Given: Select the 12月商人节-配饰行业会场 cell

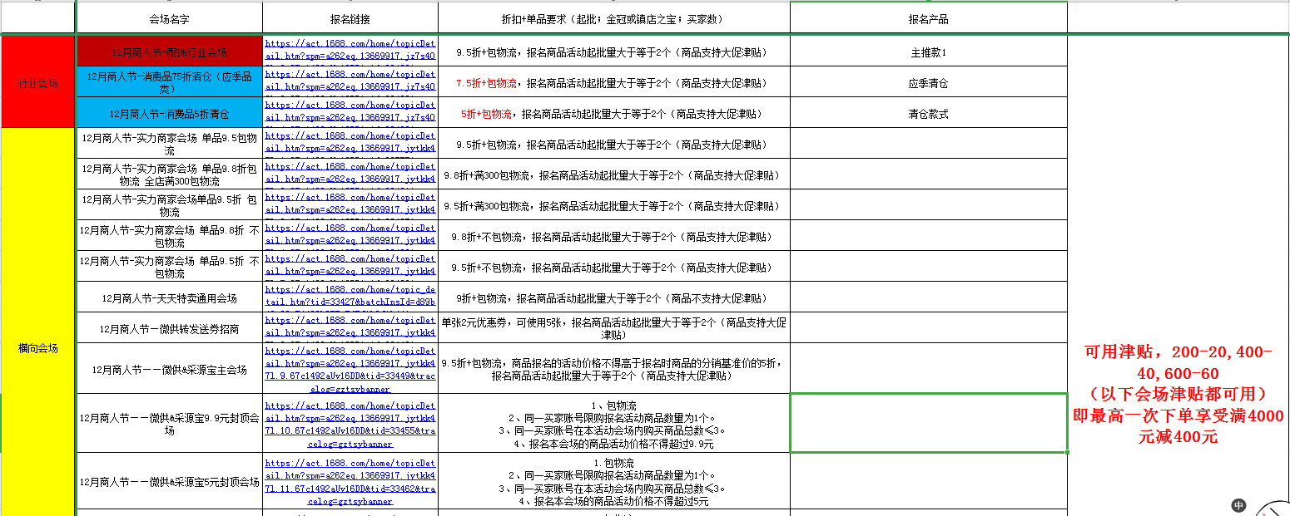Looking at the screenshot, I should [x=169, y=52].
